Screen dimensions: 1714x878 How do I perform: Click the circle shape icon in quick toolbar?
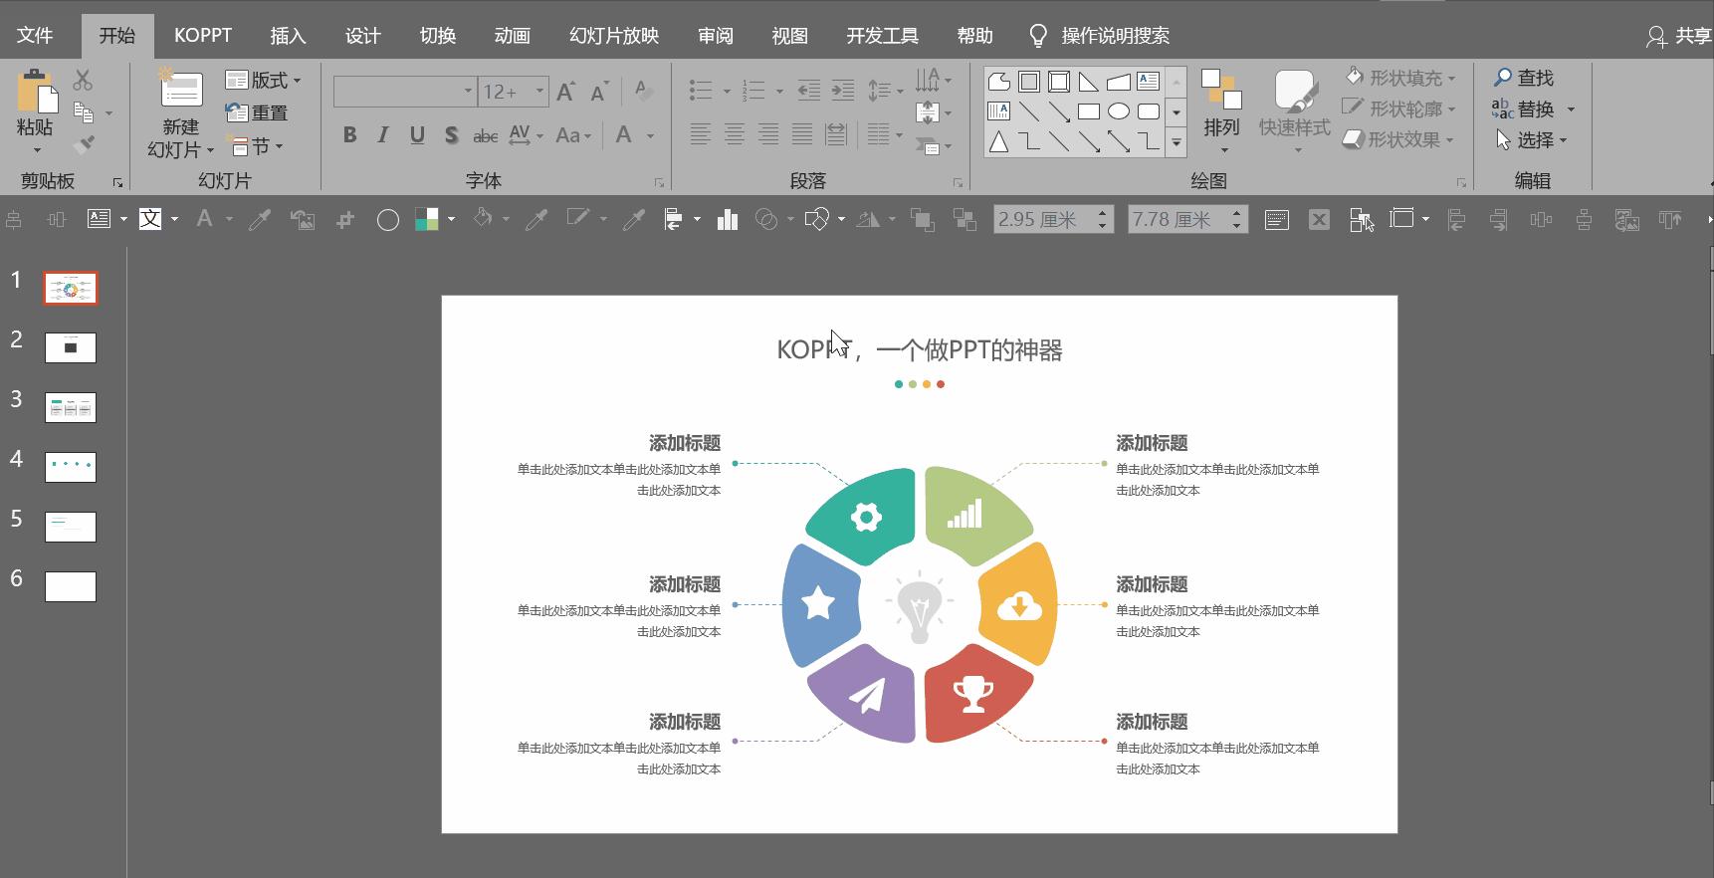pos(388,220)
